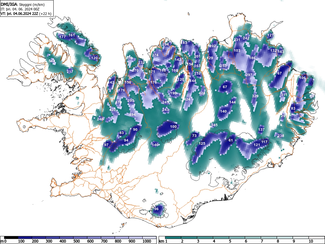Click the '117' visibility value on the map
325x244 pixels.
click(264, 142)
